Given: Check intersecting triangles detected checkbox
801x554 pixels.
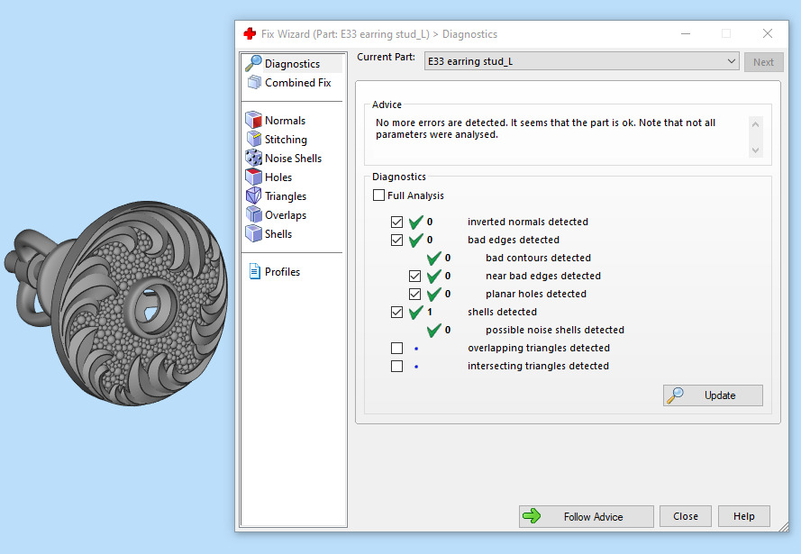Looking at the screenshot, I should coord(397,366).
